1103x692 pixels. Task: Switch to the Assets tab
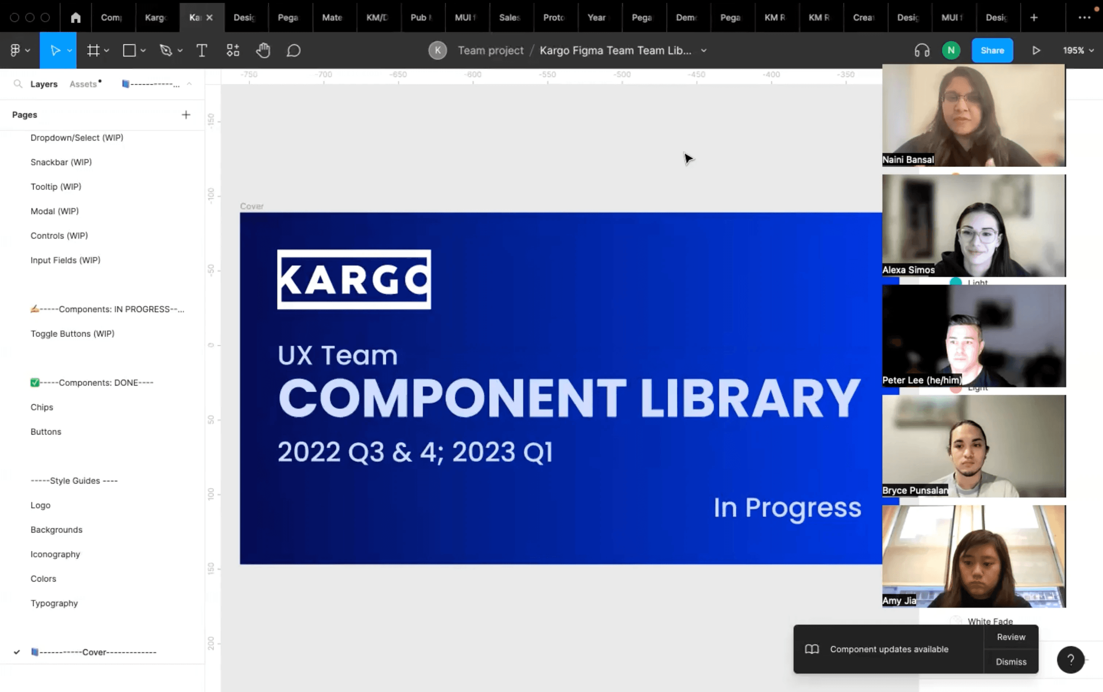[83, 84]
